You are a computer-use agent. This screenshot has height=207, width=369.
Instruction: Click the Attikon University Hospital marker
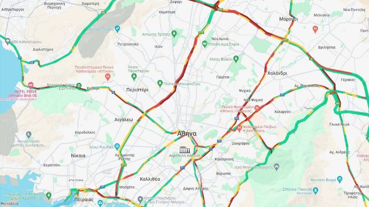(x=108, y=77)
